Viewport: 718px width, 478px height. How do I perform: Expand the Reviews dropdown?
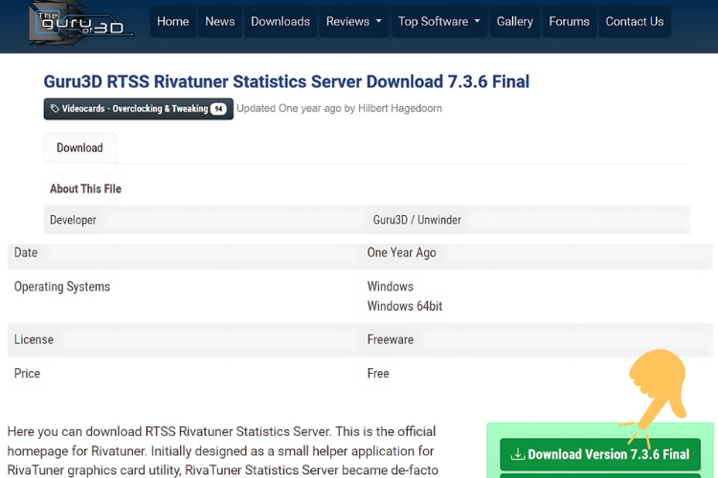(353, 21)
